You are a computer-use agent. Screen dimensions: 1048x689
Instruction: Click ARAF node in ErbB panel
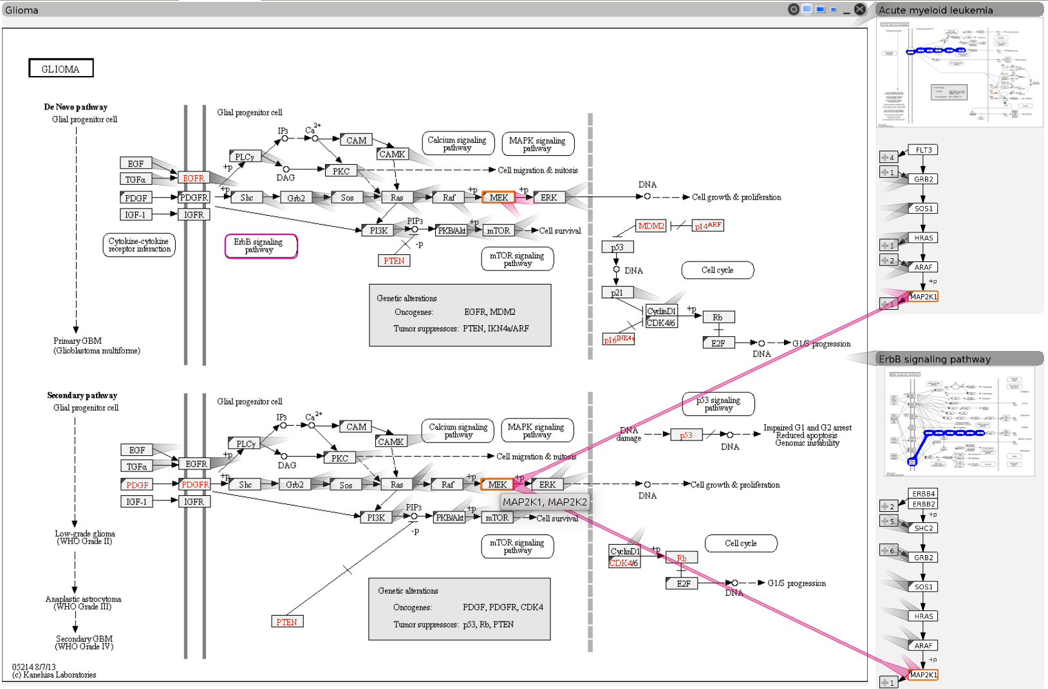point(923,645)
